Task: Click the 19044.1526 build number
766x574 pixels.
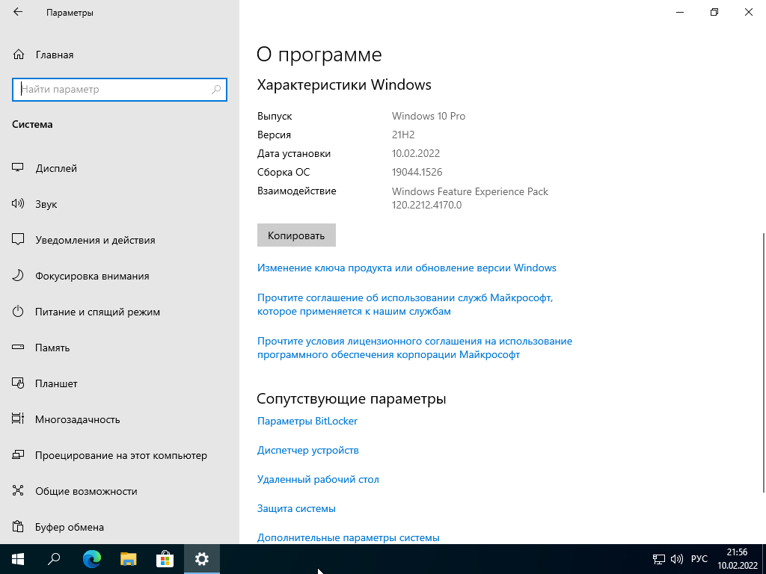Action: pos(417,173)
